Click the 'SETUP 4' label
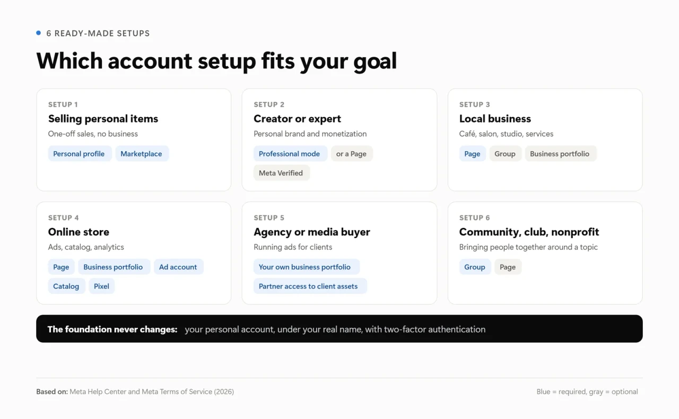The image size is (679, 419). tap(64, 217)
